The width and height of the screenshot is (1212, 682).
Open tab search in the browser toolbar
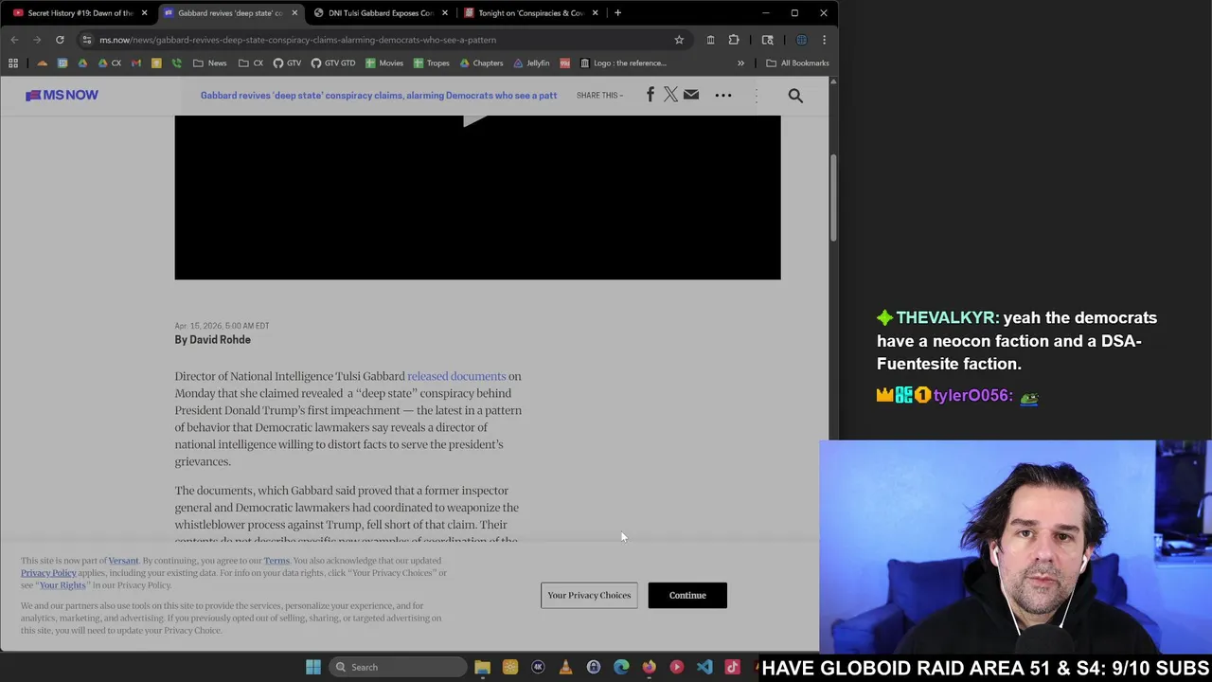(x=768, y=40)
